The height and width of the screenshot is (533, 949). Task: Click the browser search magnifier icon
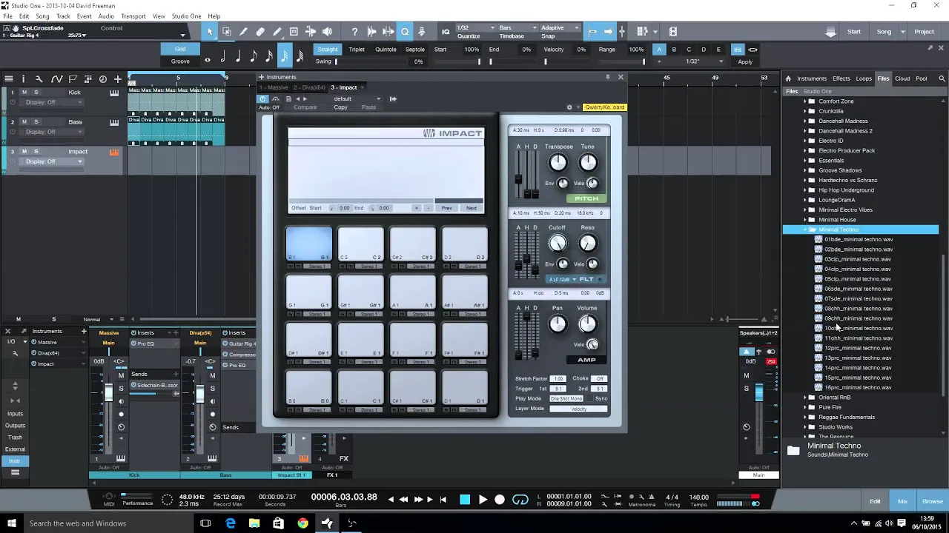[x=942, y=78]
